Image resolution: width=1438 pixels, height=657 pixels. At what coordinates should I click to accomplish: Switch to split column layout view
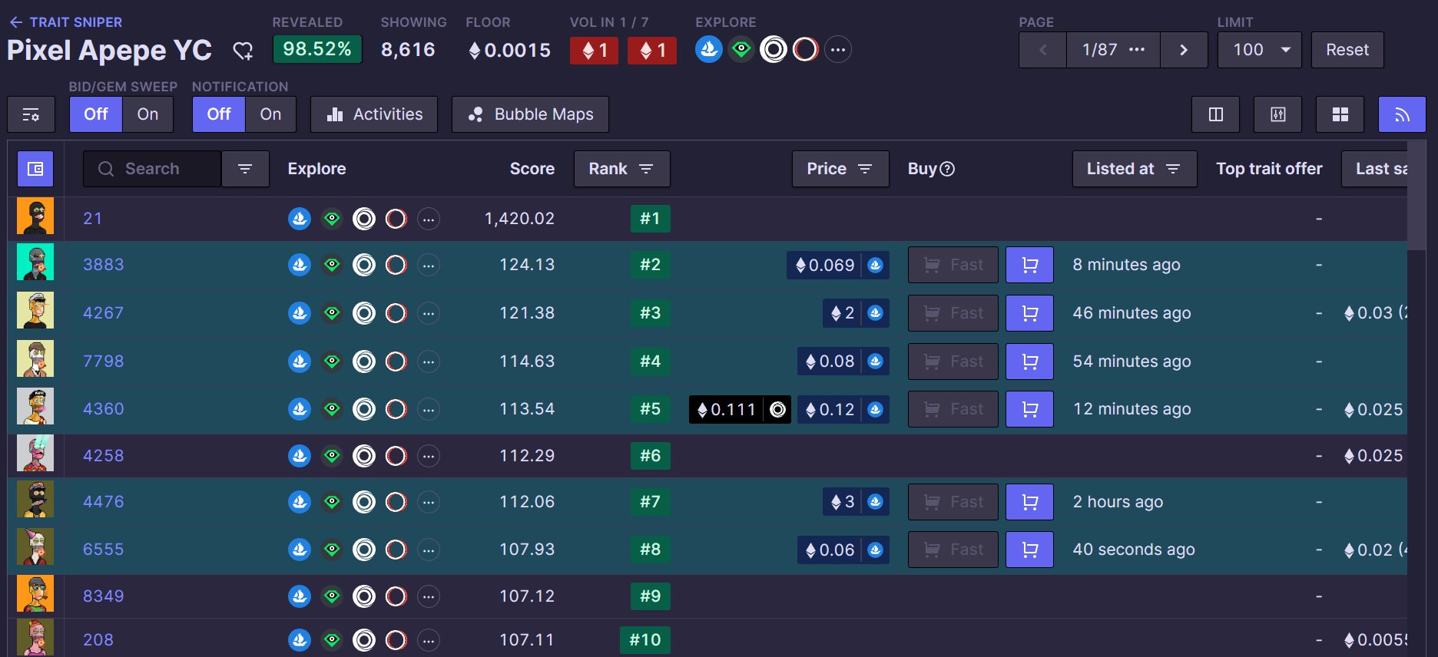[x=1216, y=114]
